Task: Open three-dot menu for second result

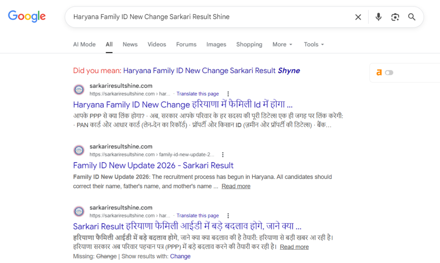Action: coord(223,155)
